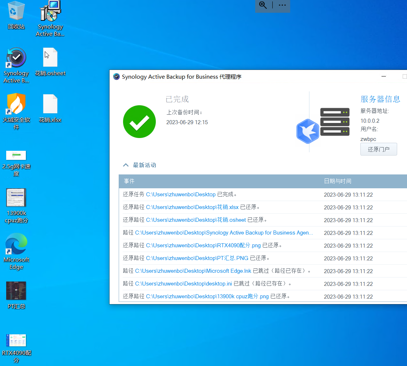407x366 pixels.
Task: Open the C:\Users\zhuwenbo\Desktop restore task link
Action: (181, 194)
